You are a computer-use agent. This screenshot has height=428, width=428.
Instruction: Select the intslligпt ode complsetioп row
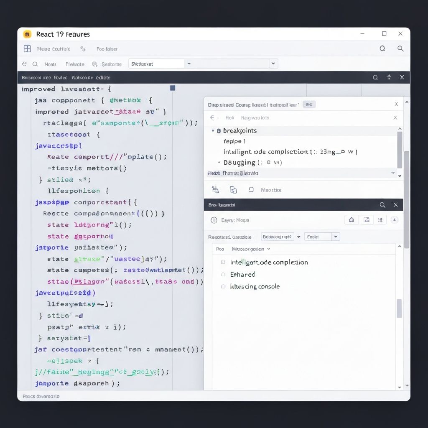coord(290,152)
